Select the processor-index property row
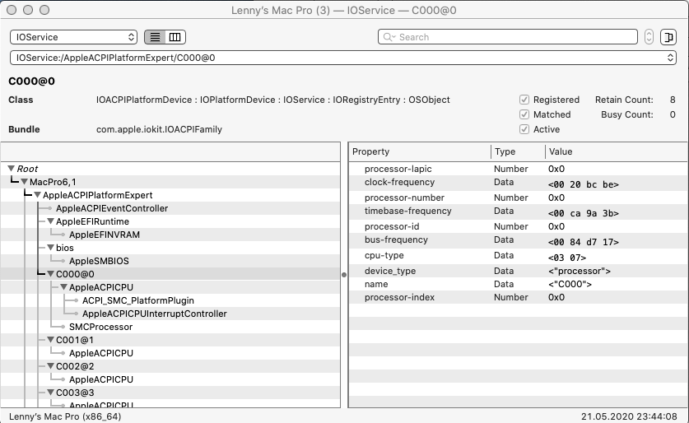689x423 pixels. pyautogui.click(x=519, y=297)
